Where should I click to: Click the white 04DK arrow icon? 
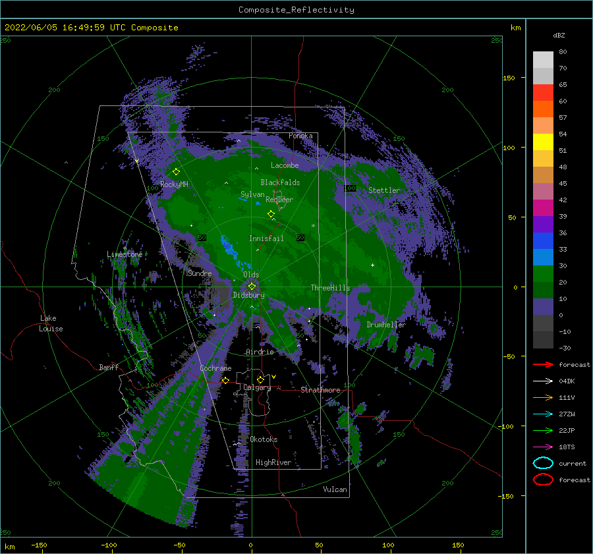tap(543, 381)
